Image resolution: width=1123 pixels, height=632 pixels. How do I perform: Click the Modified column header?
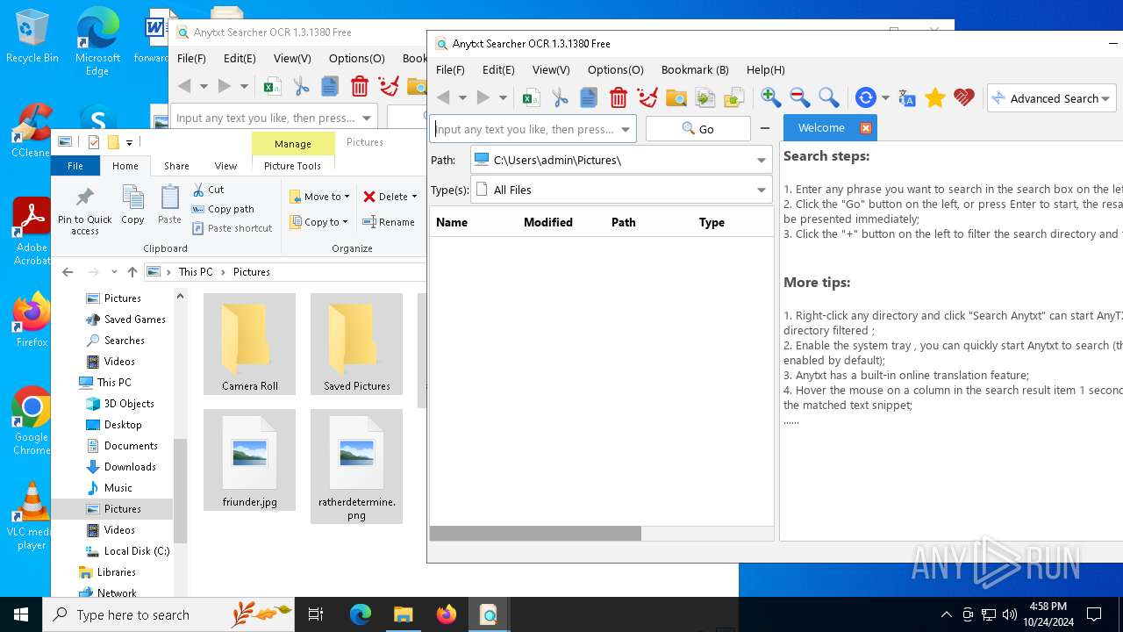click(x=547, y=222)
